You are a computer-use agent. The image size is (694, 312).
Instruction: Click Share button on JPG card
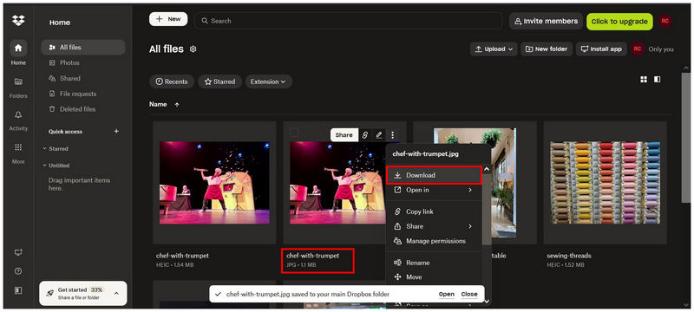pos(344,135)
